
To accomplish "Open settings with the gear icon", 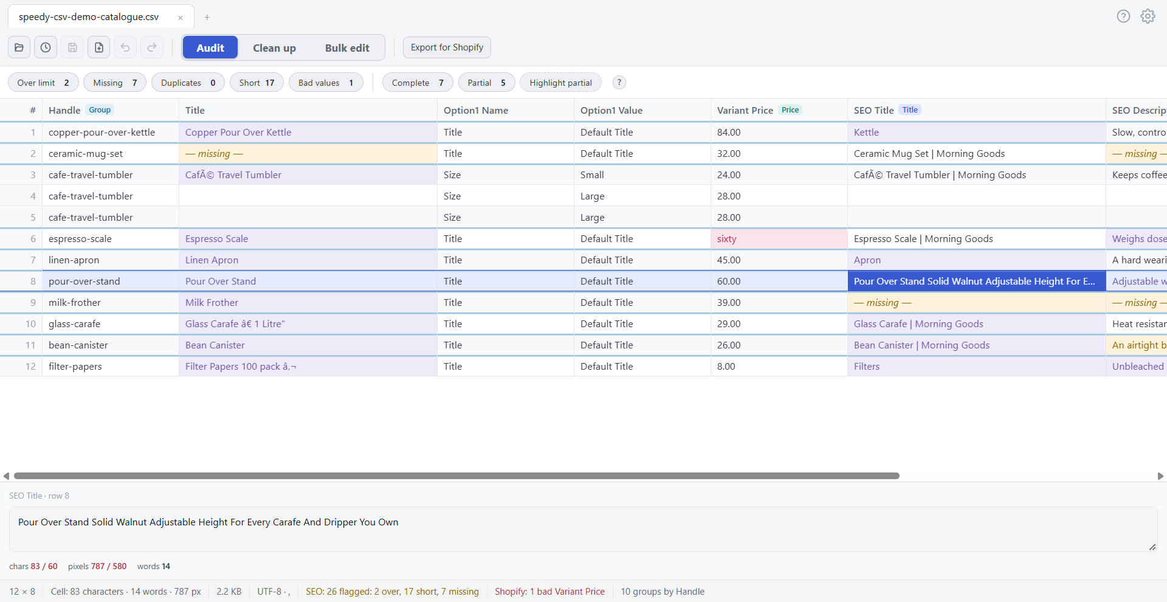I will point(1148,16).
